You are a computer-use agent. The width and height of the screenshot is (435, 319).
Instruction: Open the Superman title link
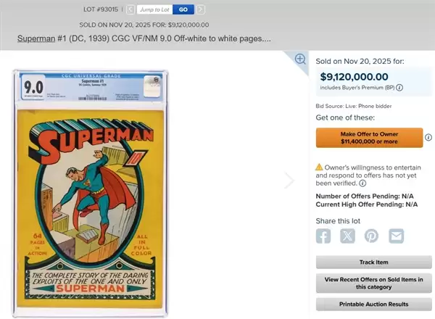pos(36,38)
